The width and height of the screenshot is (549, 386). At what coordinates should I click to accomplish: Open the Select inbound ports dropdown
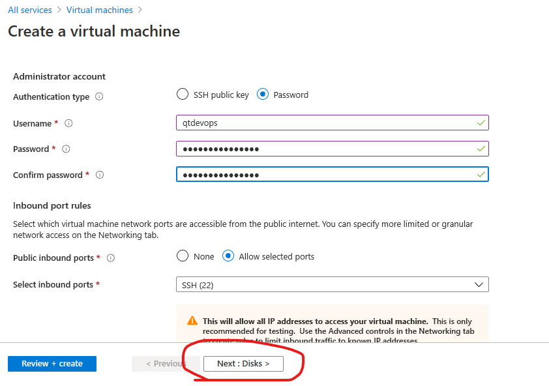(x=333, y=284)
